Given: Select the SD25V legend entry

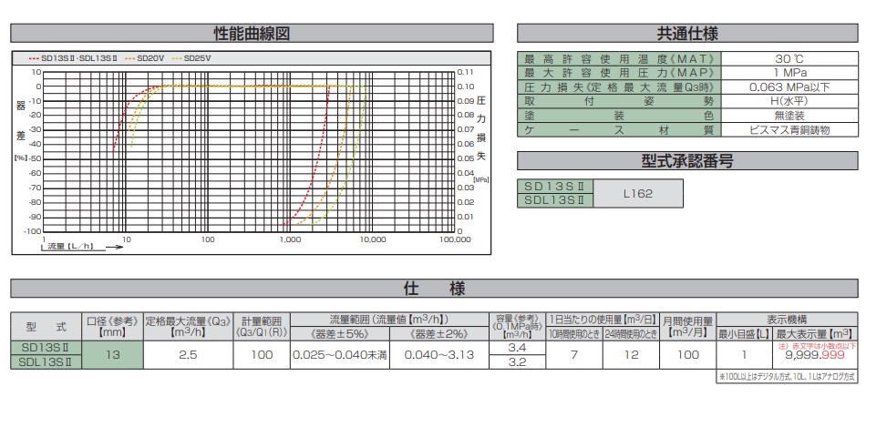Looking at the screenshot, I should [192, 58].
